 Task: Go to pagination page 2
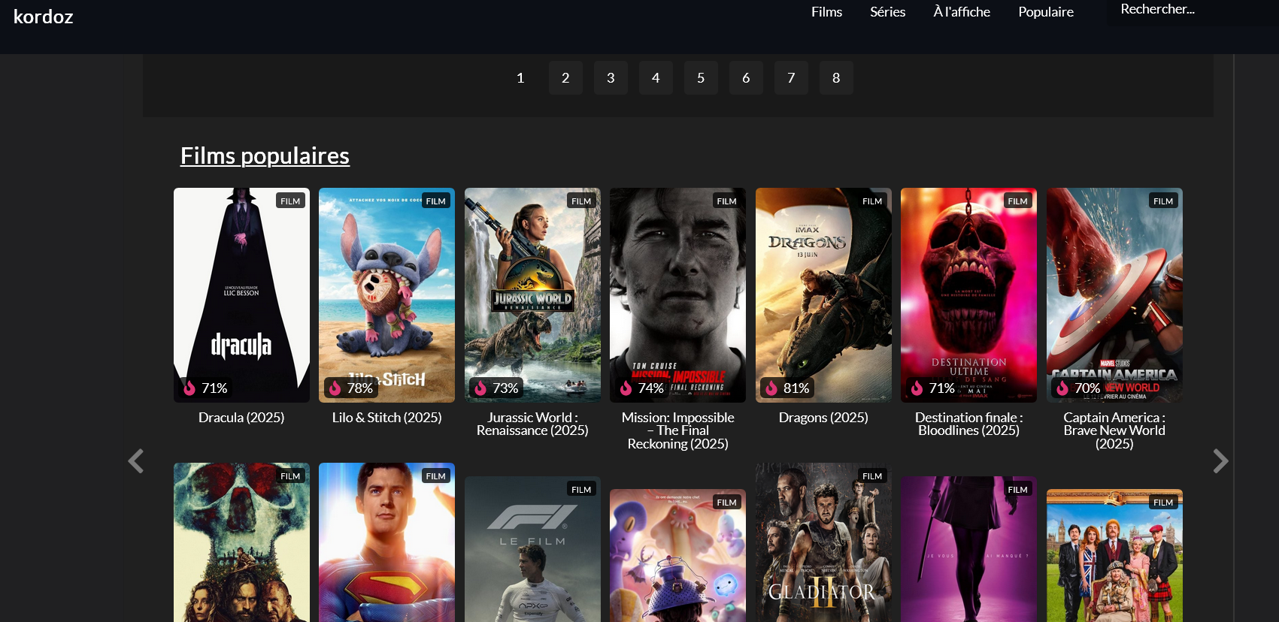(565, 77)
